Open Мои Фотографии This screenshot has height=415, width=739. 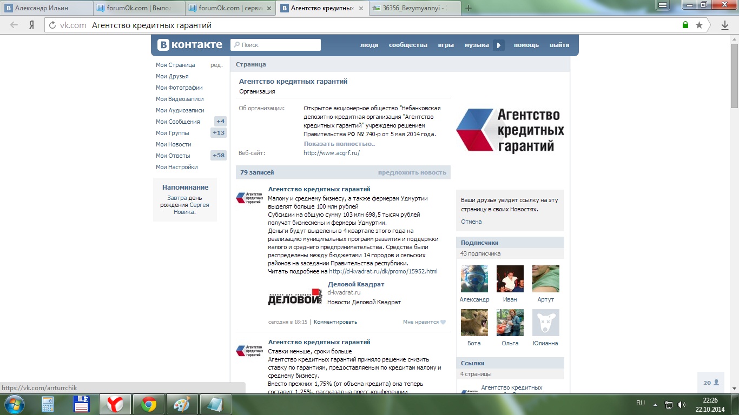179,88
